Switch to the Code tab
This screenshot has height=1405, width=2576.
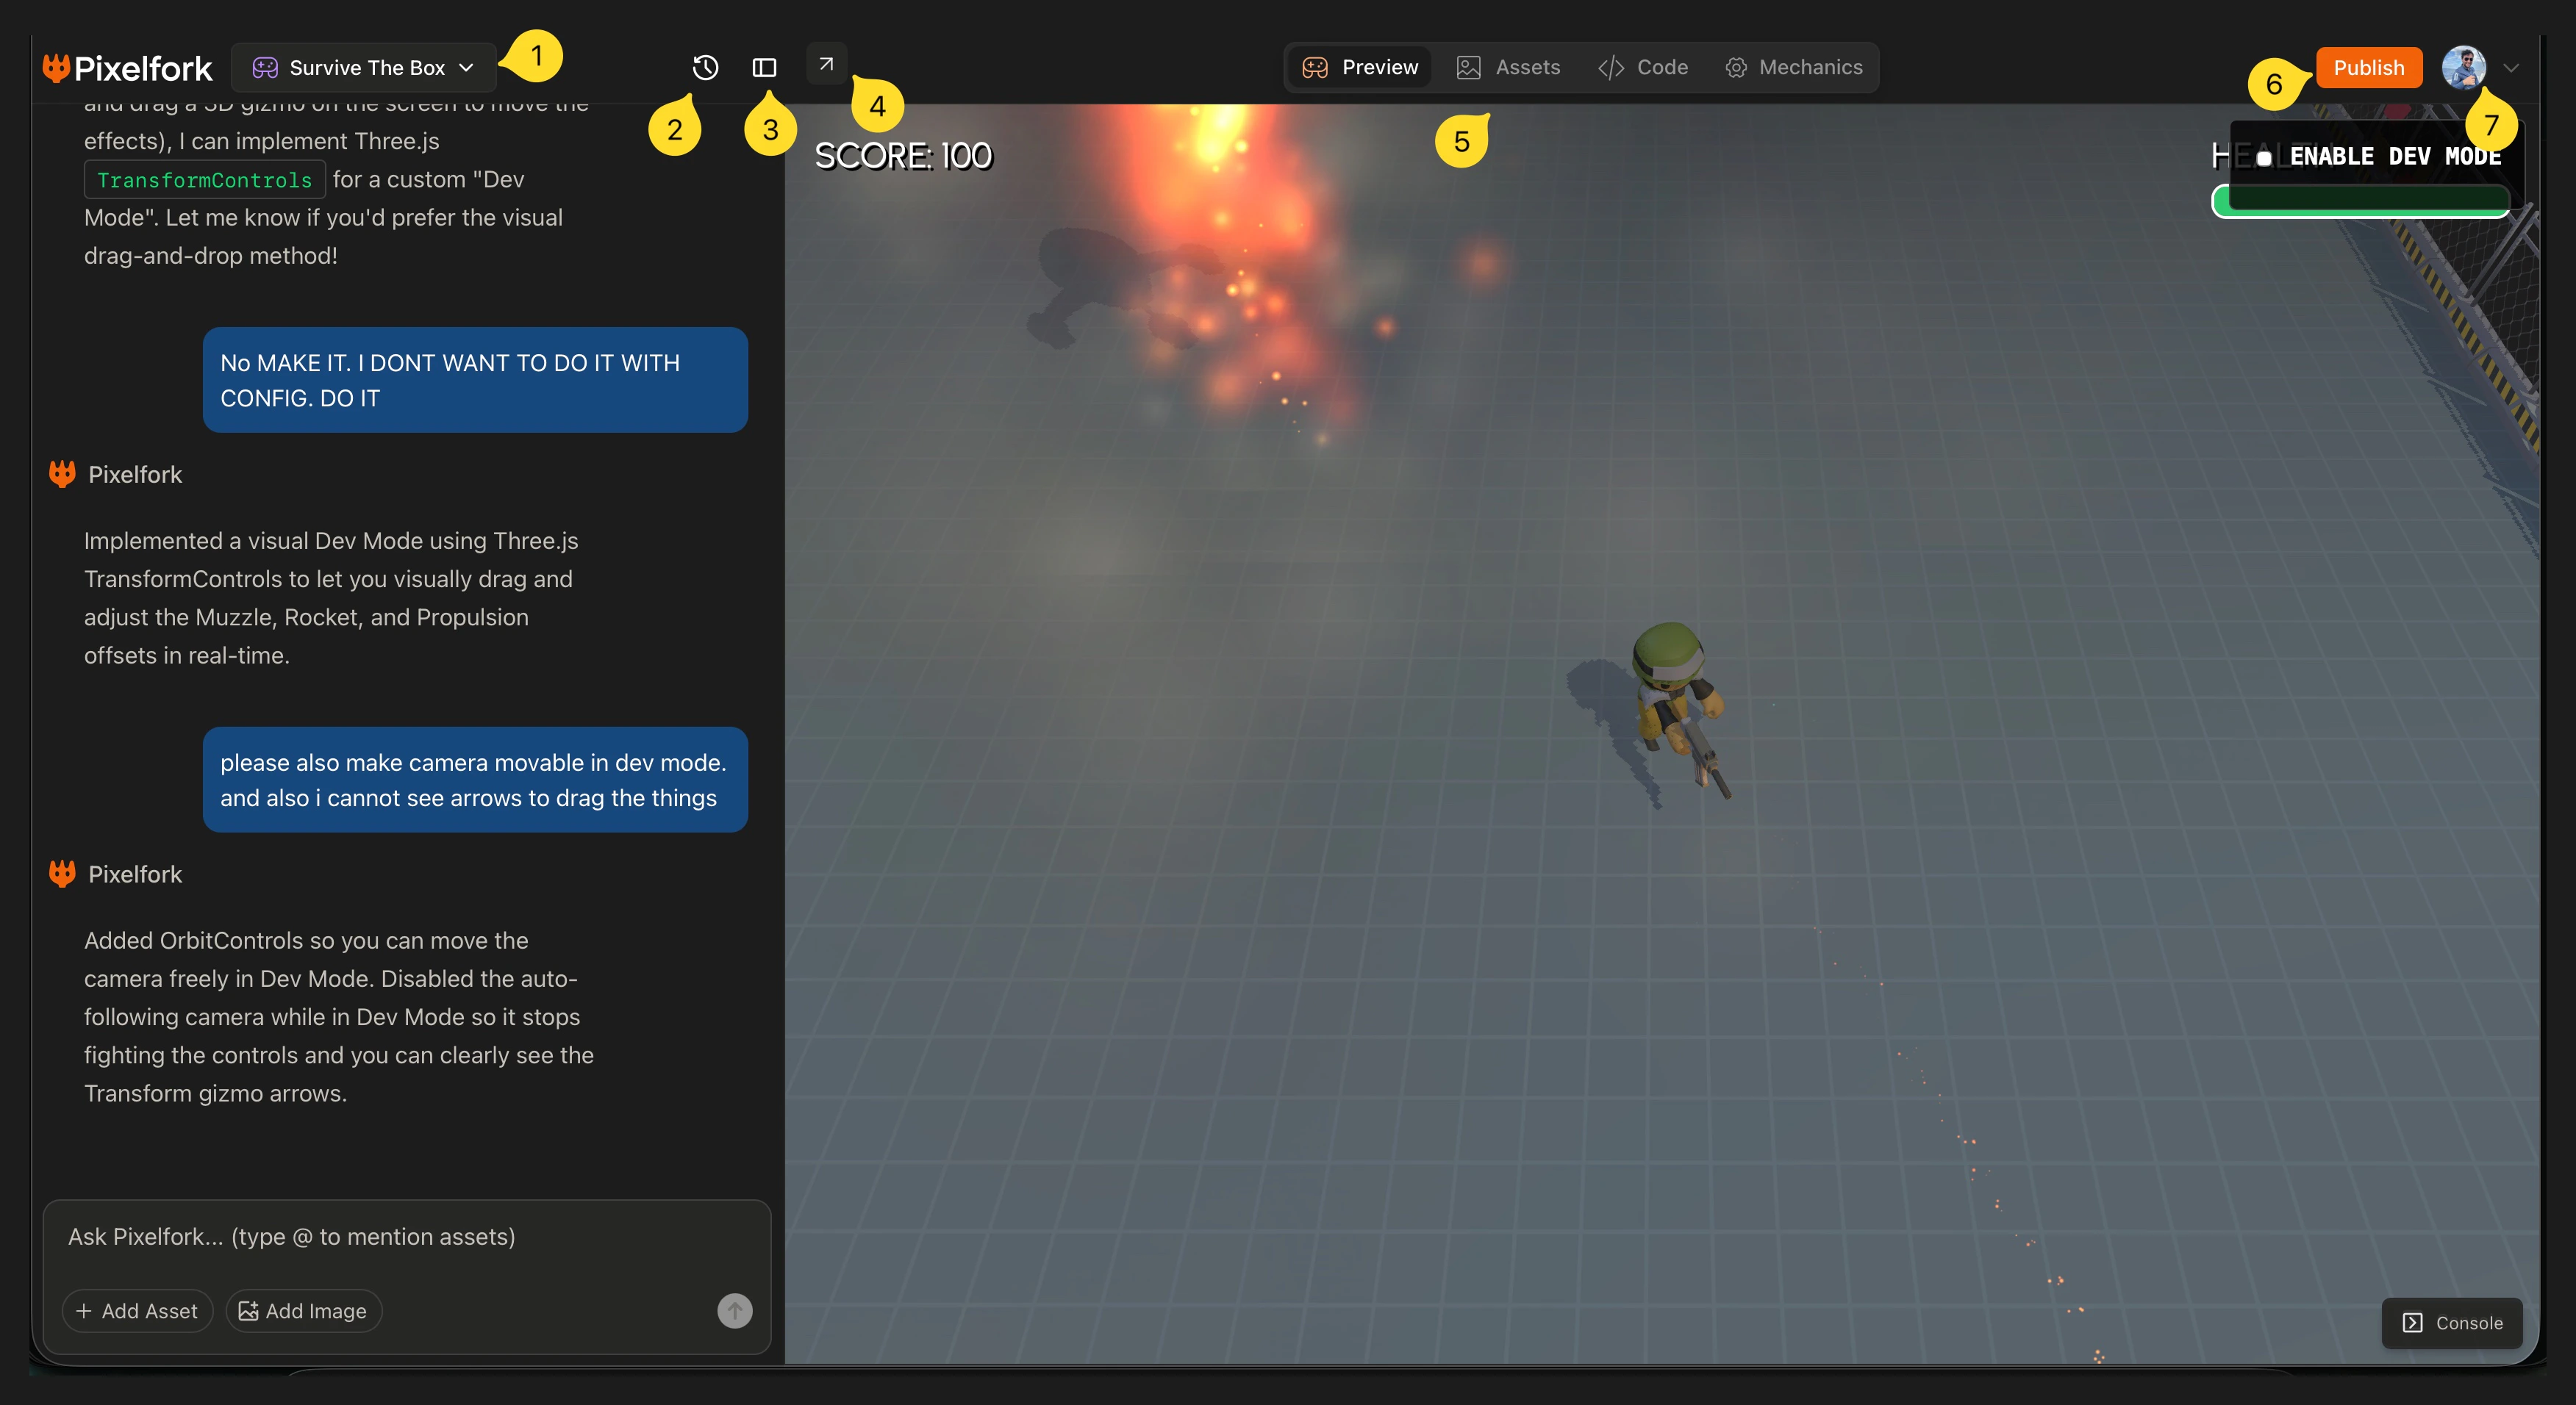click(x=1643, y=67)
